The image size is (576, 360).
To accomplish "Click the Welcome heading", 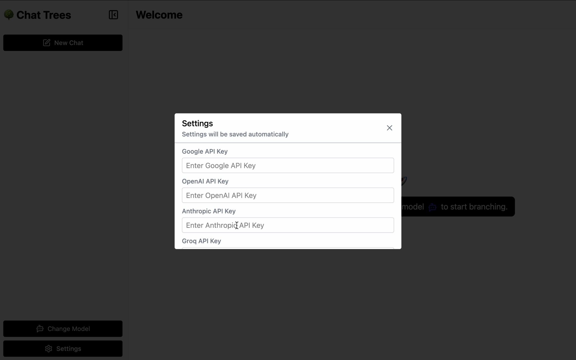I will [159, 15].
